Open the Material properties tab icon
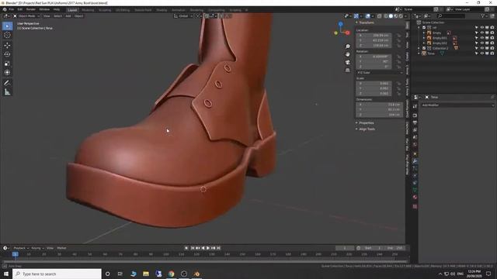 coord(415,197)
